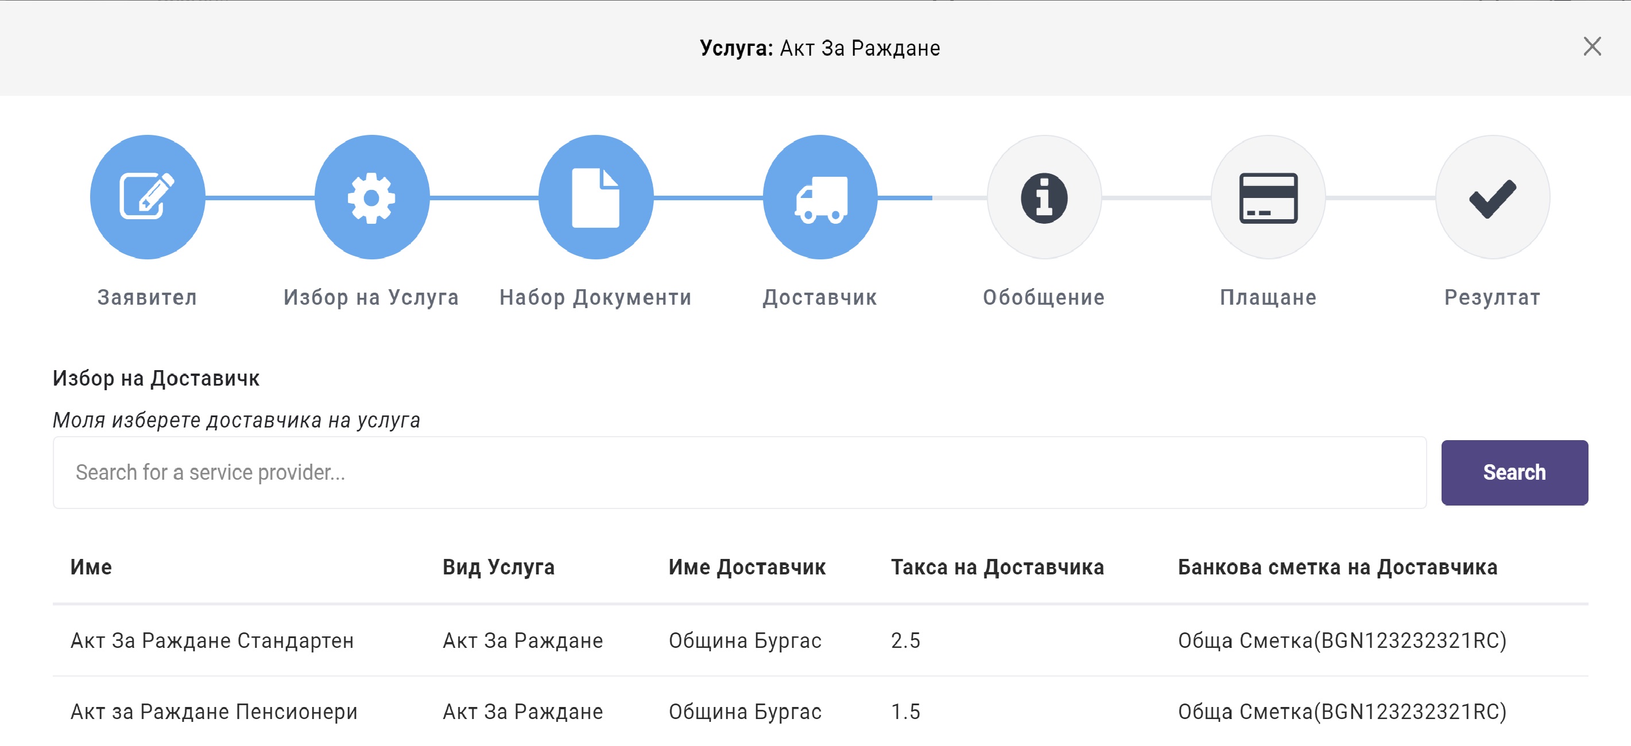This screenshot has width=1631, height=746.
Task: Click the 2.5 fee cell
Action: tap(905, 640)
